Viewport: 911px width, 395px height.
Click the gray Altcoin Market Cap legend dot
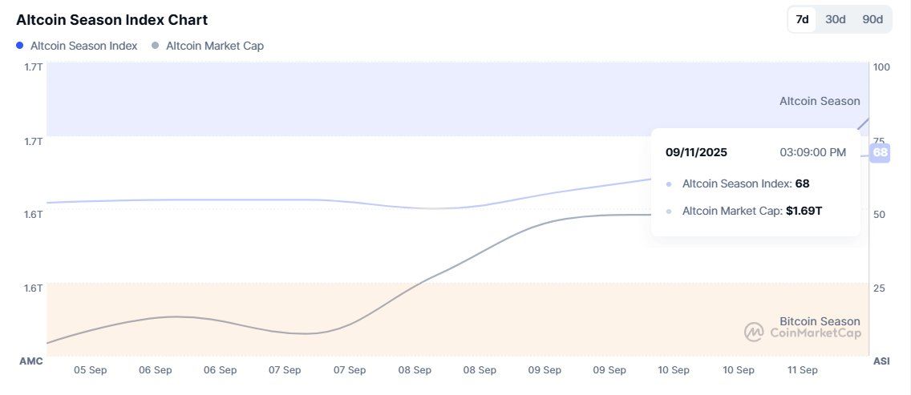tap(156, 46)
